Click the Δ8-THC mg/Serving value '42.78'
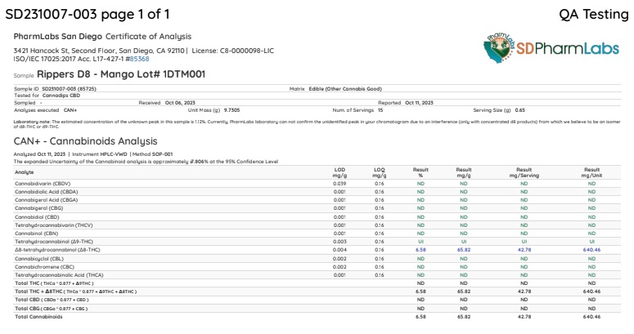Image resolution: width=634 pixels, height=334 pixels. tap(524, 250)
